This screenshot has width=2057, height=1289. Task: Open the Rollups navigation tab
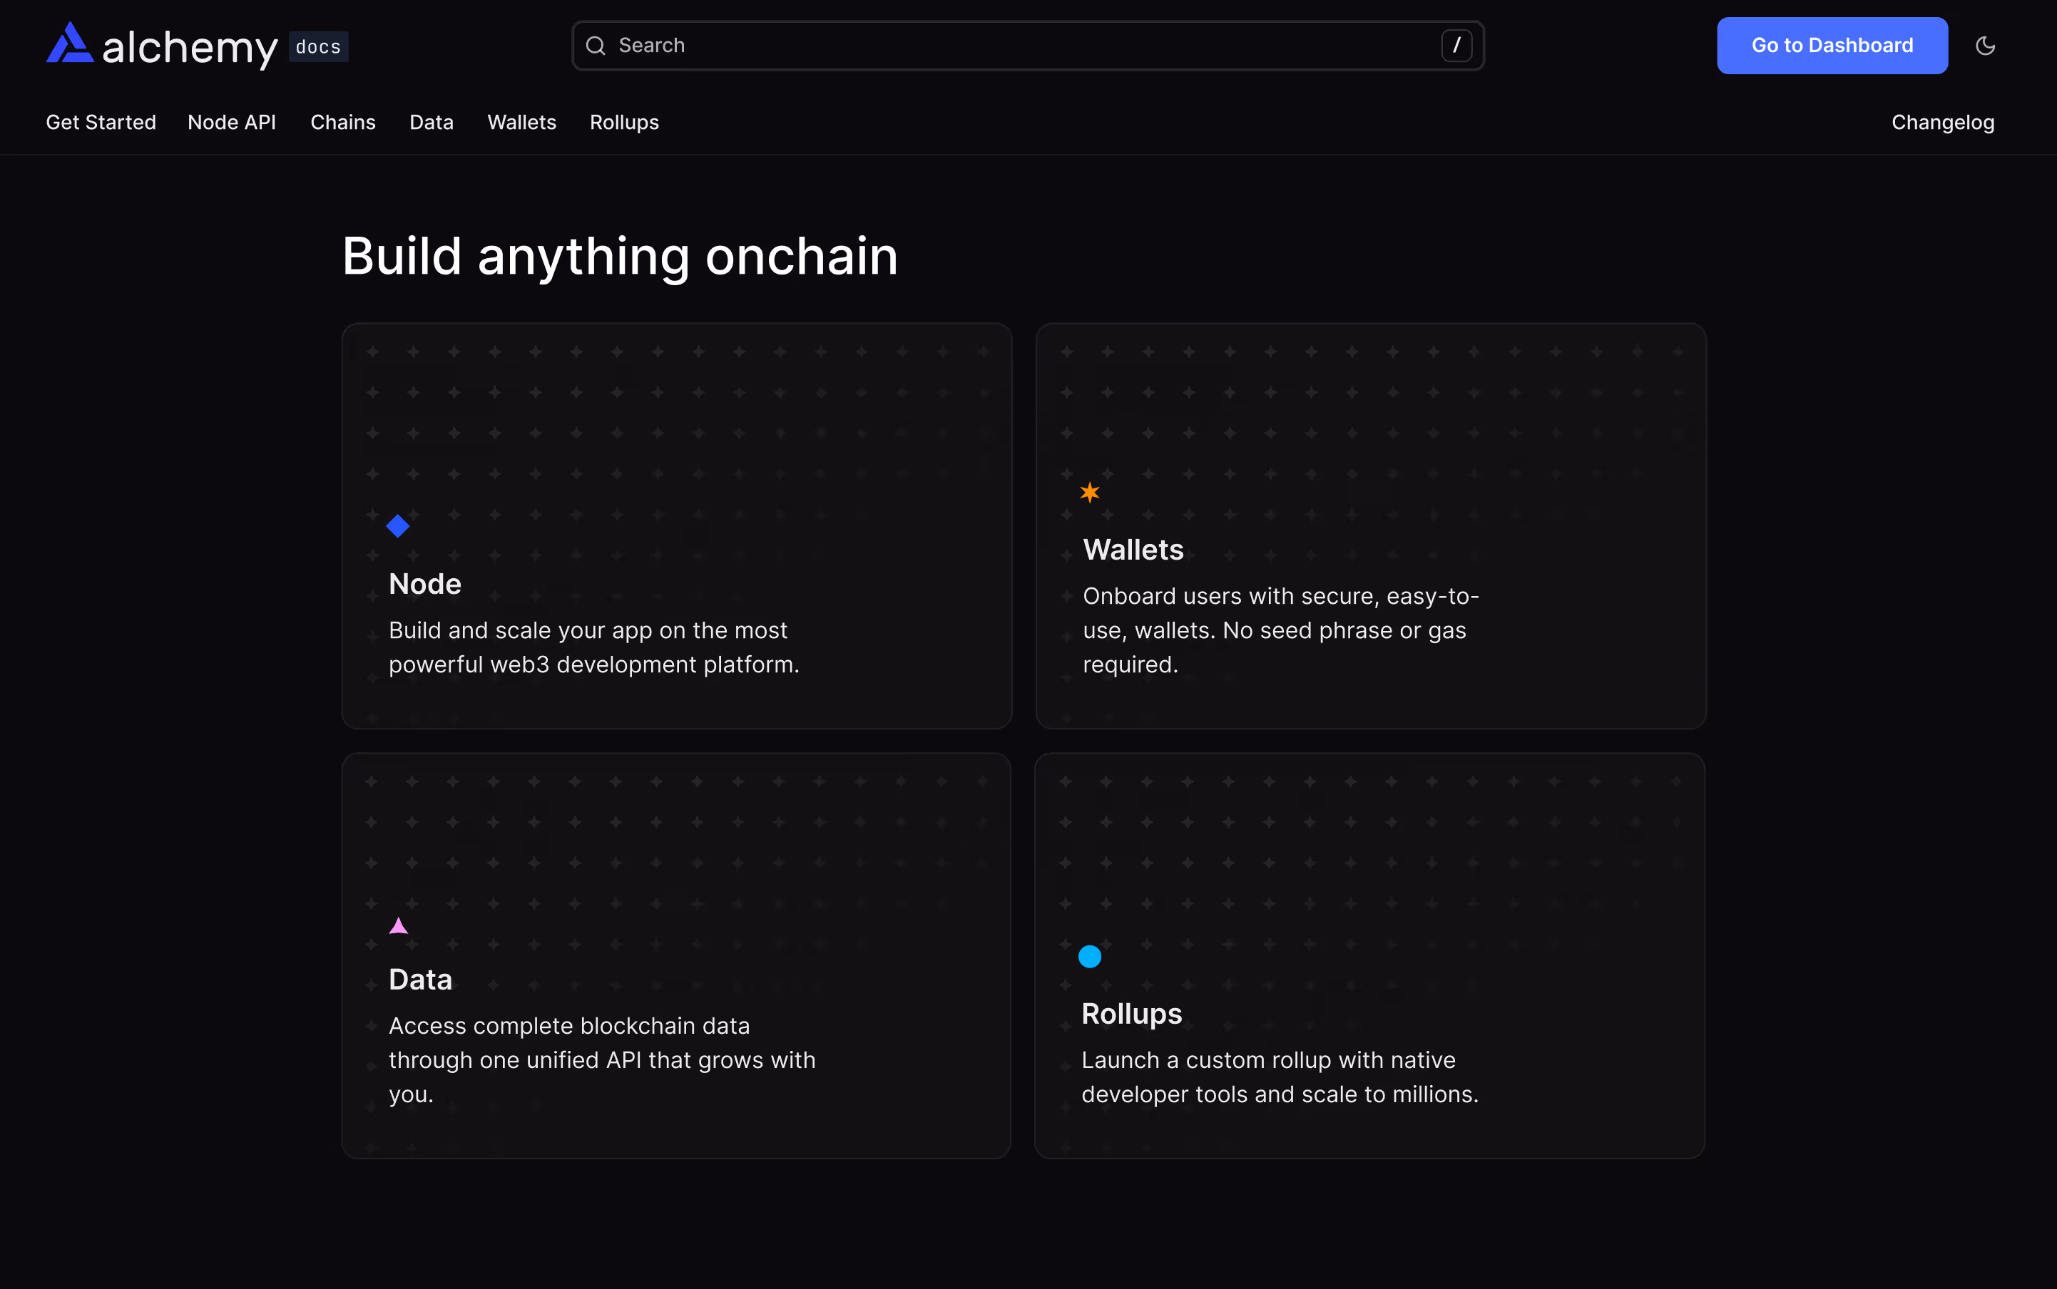coord(624,123)
